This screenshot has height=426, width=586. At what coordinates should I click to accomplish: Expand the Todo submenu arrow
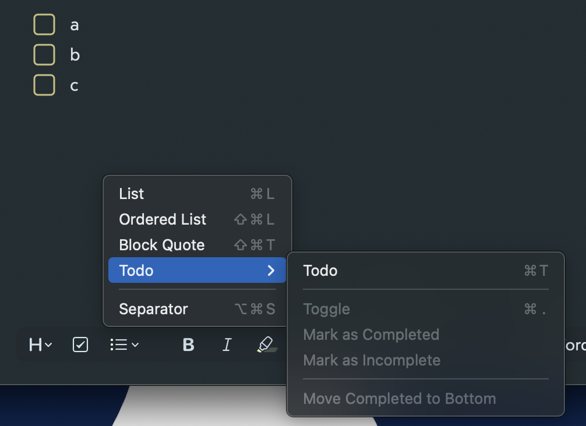(271, 271)
